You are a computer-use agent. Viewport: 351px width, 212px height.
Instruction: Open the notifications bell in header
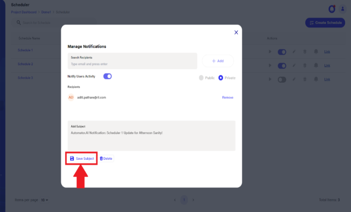(332, 9)
